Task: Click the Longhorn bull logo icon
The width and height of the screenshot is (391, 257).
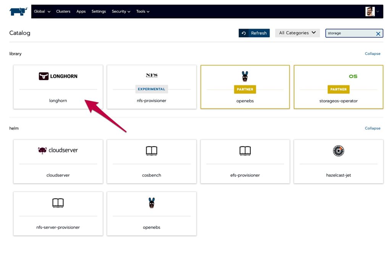Action: 44,76
